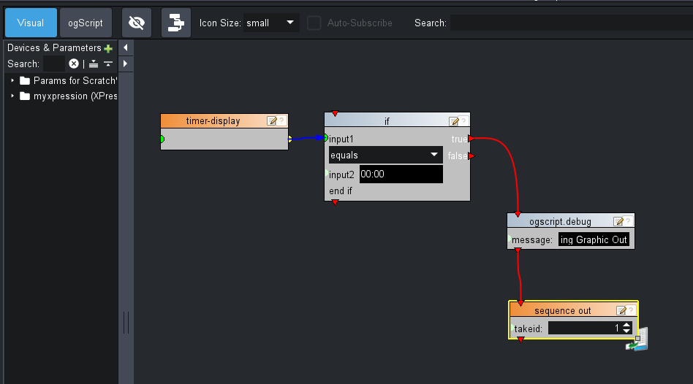Open help for the if block

(x=463, y=121)
